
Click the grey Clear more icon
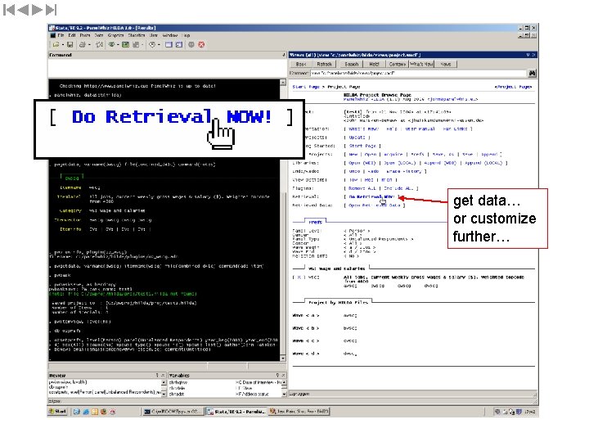191,45
